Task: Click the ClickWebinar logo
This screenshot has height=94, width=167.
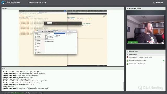Action: tap(11, 3)
